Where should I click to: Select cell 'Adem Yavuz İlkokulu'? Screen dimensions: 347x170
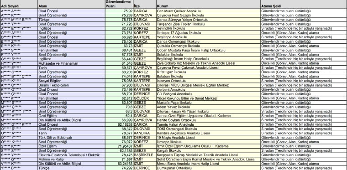tap(208, 107)
